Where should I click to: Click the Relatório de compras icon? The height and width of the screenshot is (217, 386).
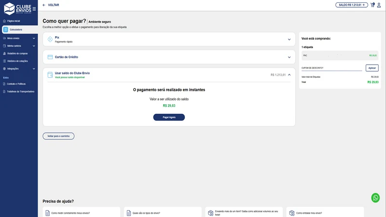coord(4,54)
